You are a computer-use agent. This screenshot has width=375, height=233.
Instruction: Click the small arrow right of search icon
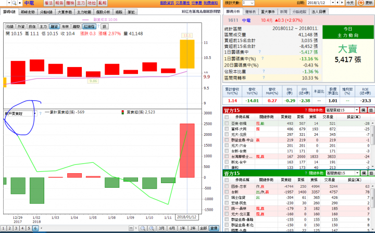click(20, 3)
